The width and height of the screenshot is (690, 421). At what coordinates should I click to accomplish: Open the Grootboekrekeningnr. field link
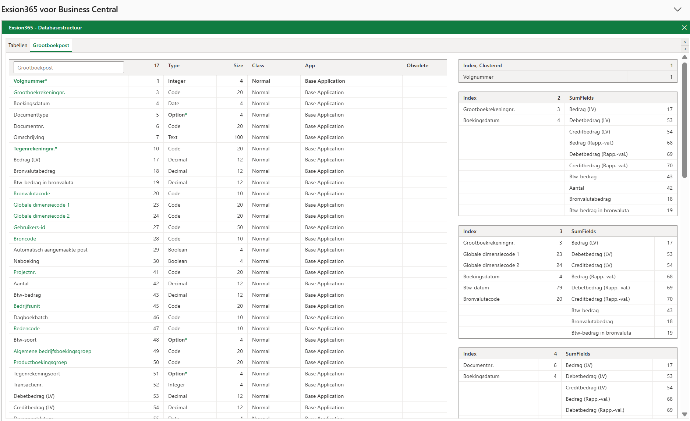tap(39, 92)
